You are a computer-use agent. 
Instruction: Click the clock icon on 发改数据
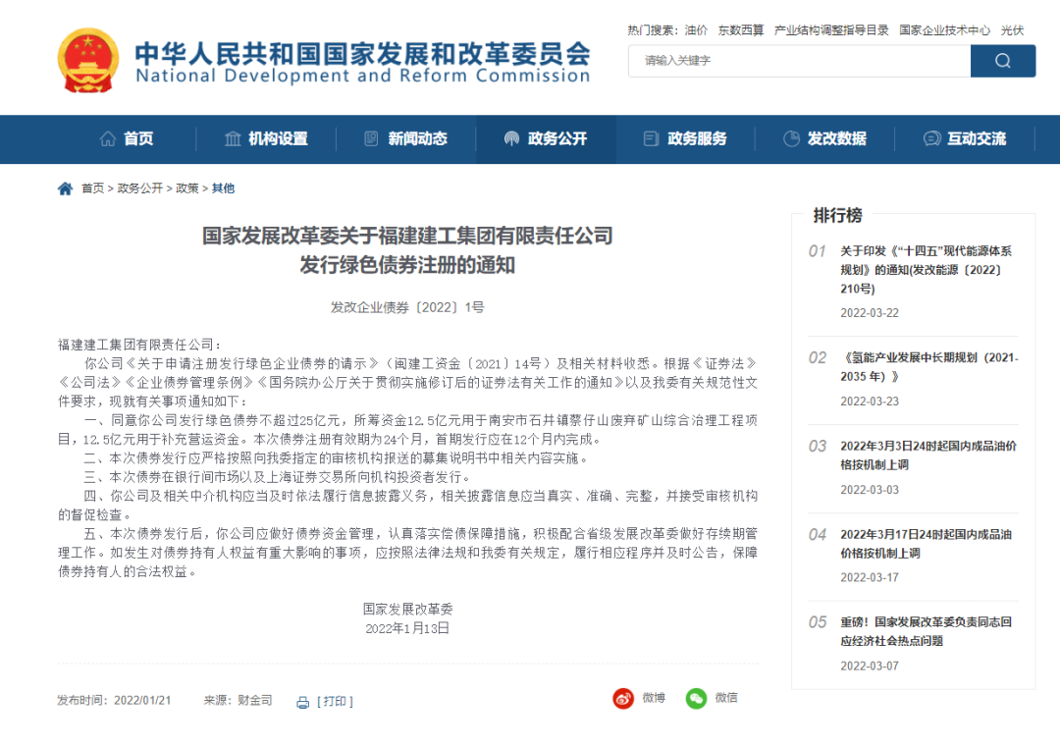point(790,138)
